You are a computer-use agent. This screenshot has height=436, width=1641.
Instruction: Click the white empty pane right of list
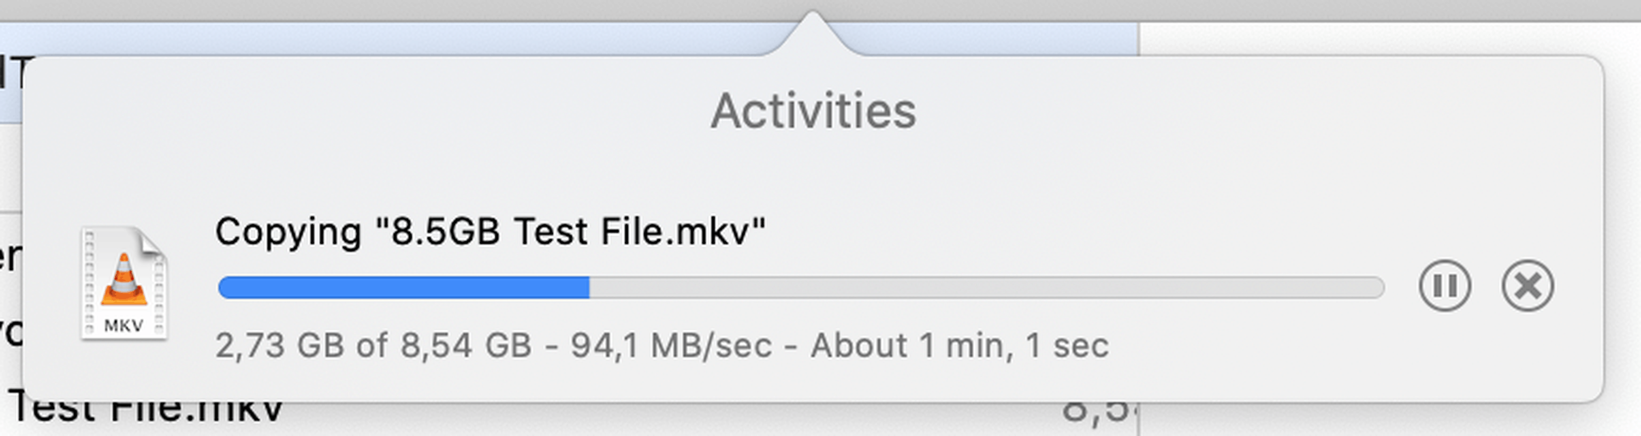click(1389, 38)
